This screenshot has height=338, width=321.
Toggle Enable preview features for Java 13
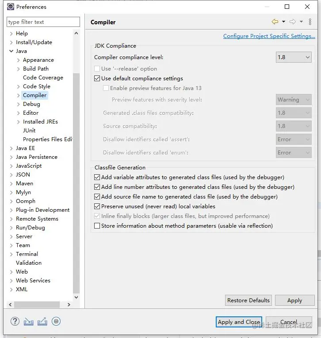(x=106, y=88)
